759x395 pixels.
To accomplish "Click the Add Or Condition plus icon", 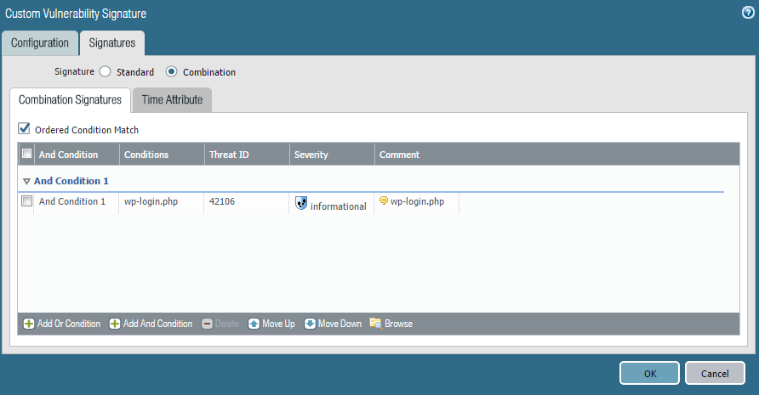I will pos(29,324).
